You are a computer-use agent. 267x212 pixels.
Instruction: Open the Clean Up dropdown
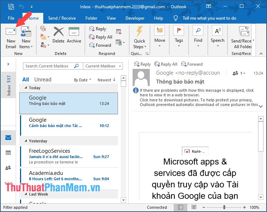[45, 37]
